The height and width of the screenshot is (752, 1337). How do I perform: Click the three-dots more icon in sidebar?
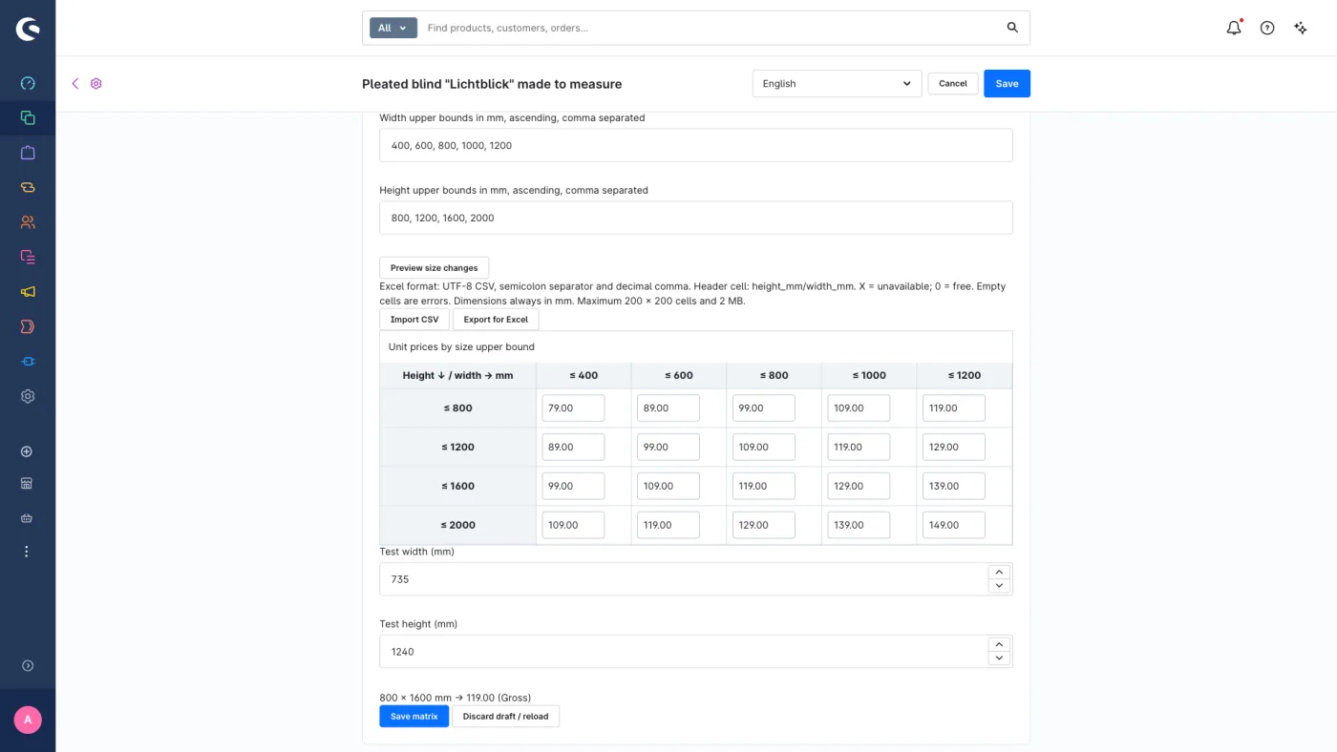27,552
